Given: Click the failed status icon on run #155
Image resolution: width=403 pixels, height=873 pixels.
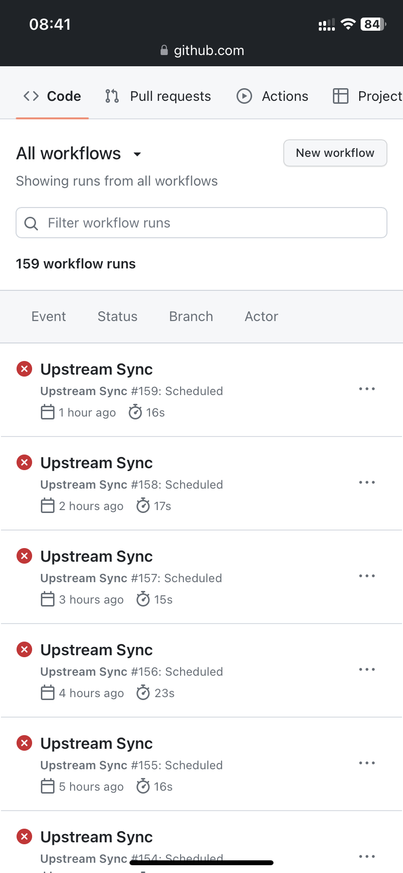Looking at the screenshot, I should pos(24,743).
